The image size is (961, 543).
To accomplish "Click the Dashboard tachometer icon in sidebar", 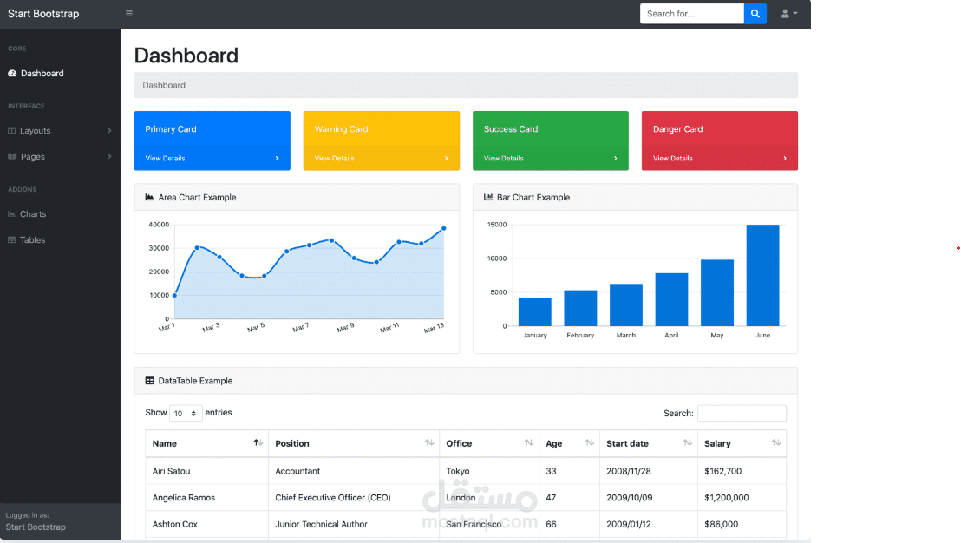I will click(12, 73).
